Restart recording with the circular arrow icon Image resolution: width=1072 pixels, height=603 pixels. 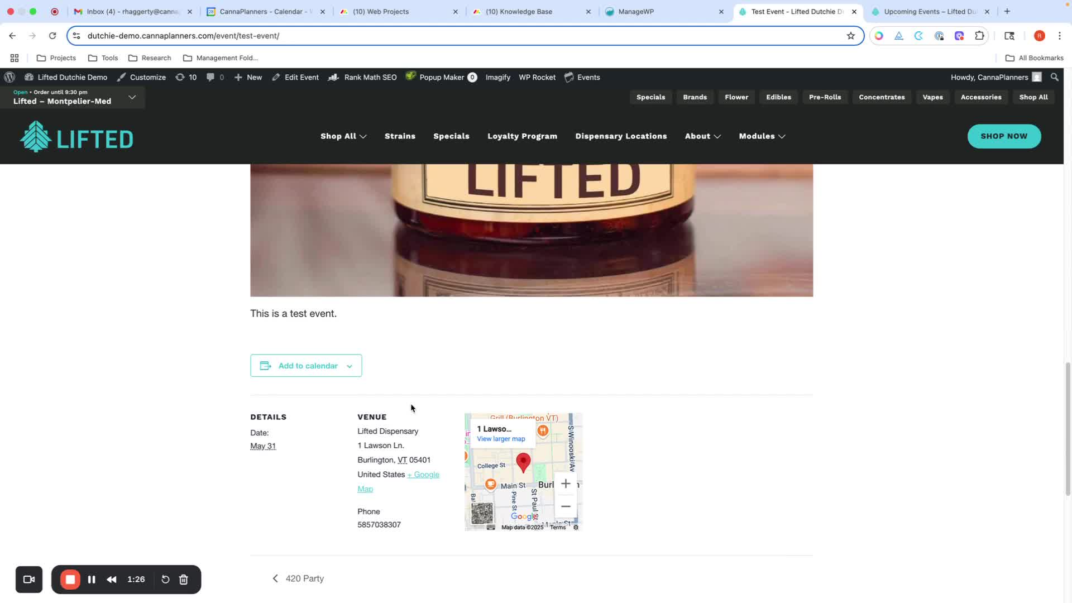pos(165,580)
